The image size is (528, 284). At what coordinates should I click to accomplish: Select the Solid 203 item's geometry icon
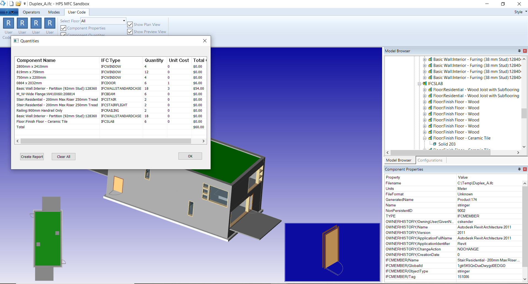pos(435,144)
